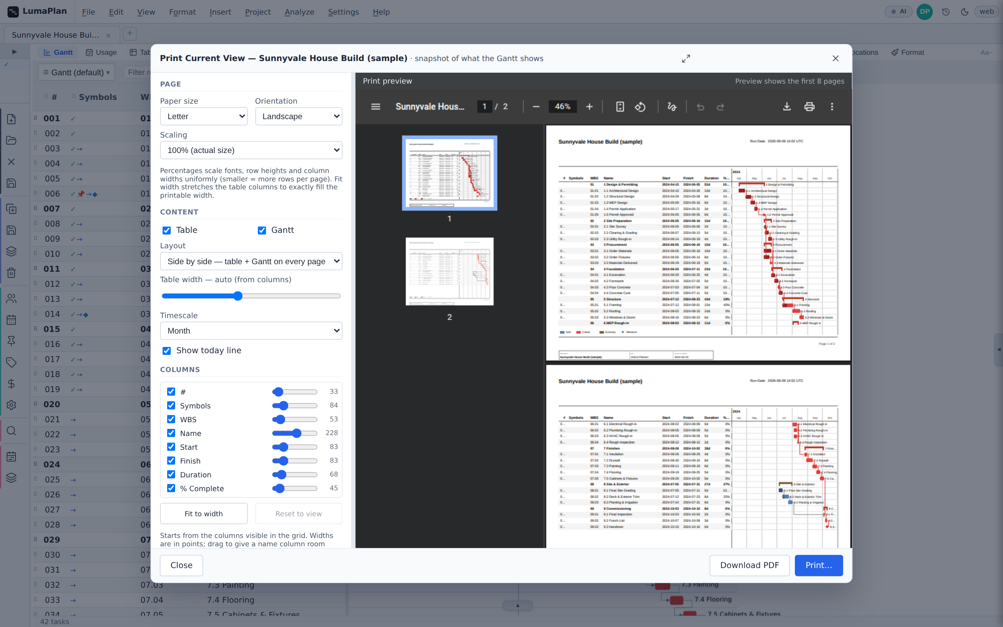1003x627 pixels.
Task: Click the dollar cost icon in sidebar
Action: (11, 384)
